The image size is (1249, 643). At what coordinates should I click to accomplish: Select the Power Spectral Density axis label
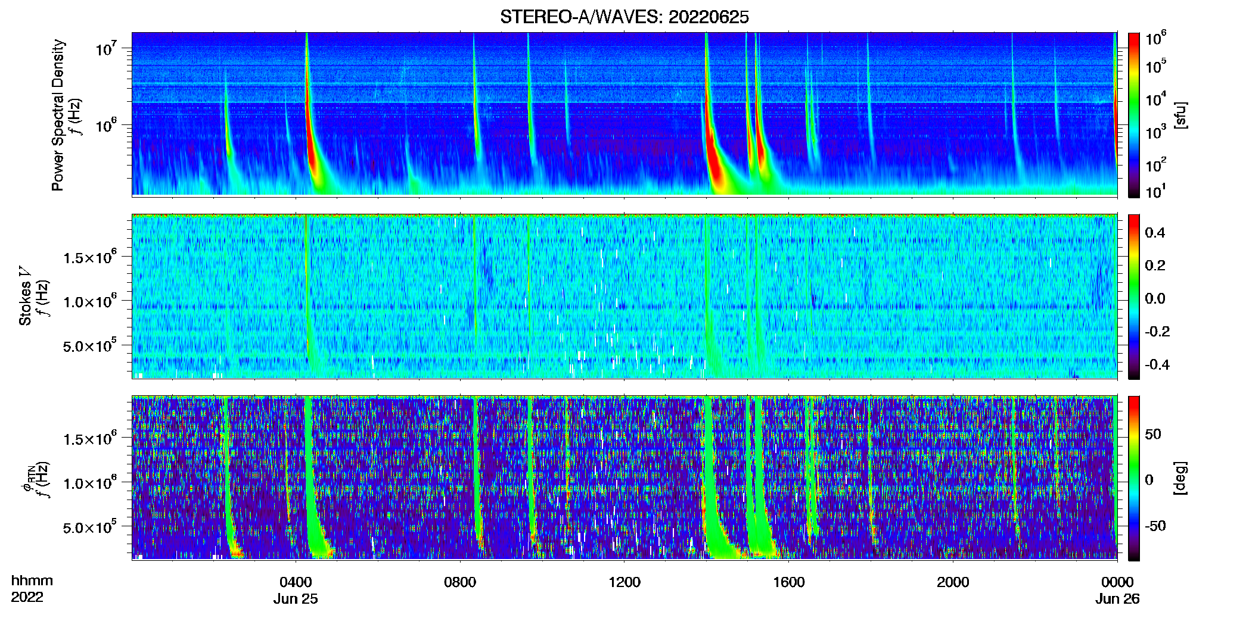[58, 115]
